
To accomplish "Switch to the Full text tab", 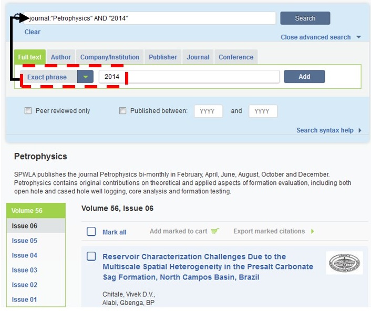I will [30, 57].
